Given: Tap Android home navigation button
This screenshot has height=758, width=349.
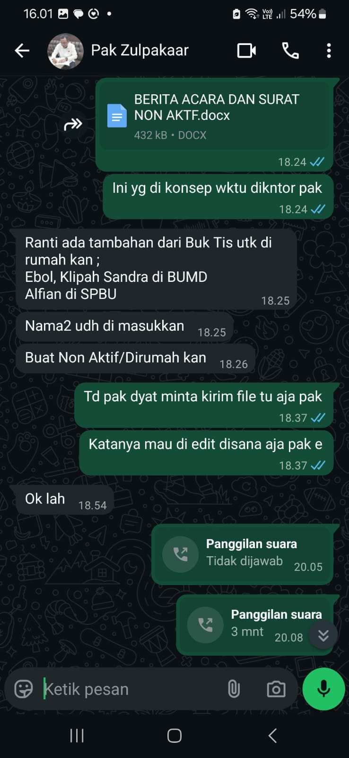Looking at the screenshot, I should click(174, 735).
